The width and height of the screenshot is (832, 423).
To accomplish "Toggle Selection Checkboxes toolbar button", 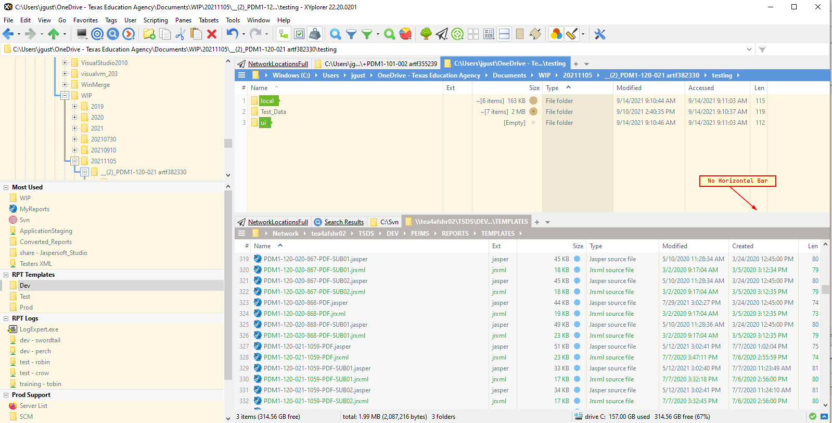I will [x=300, y=34].
